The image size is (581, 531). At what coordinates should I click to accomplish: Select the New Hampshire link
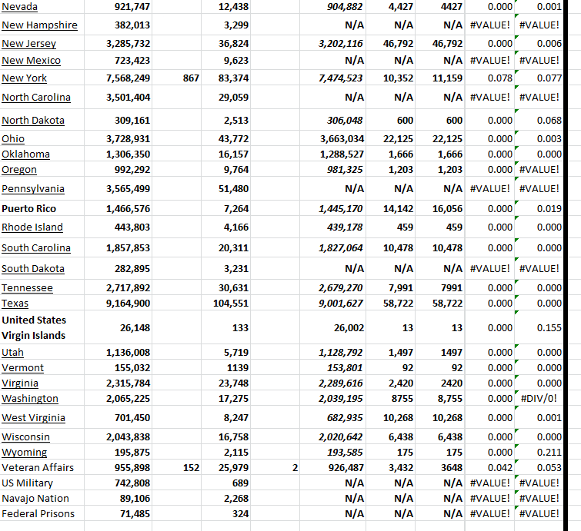(x=39, y=25)
